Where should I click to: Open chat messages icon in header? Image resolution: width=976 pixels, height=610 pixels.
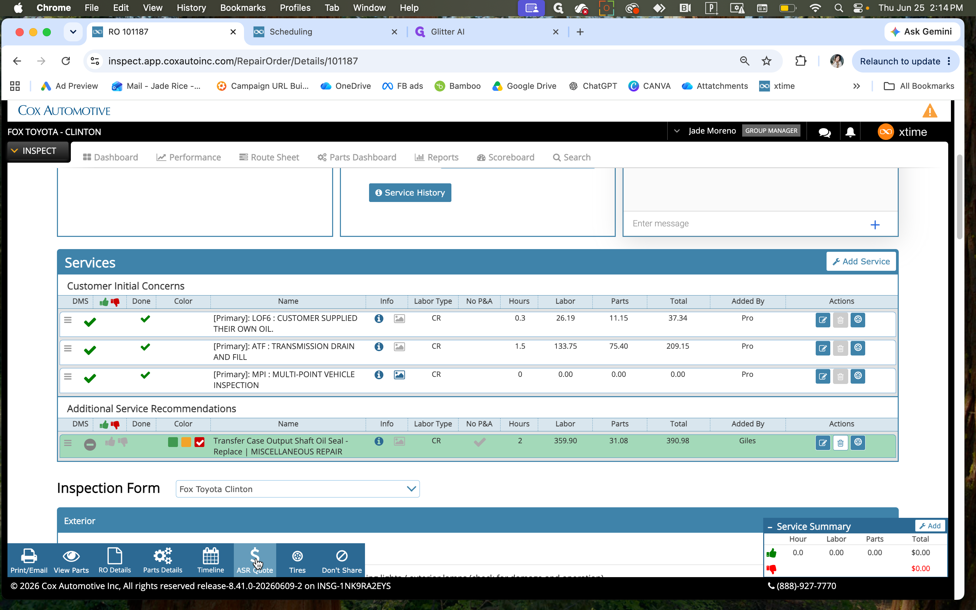(x=825, y=132)
